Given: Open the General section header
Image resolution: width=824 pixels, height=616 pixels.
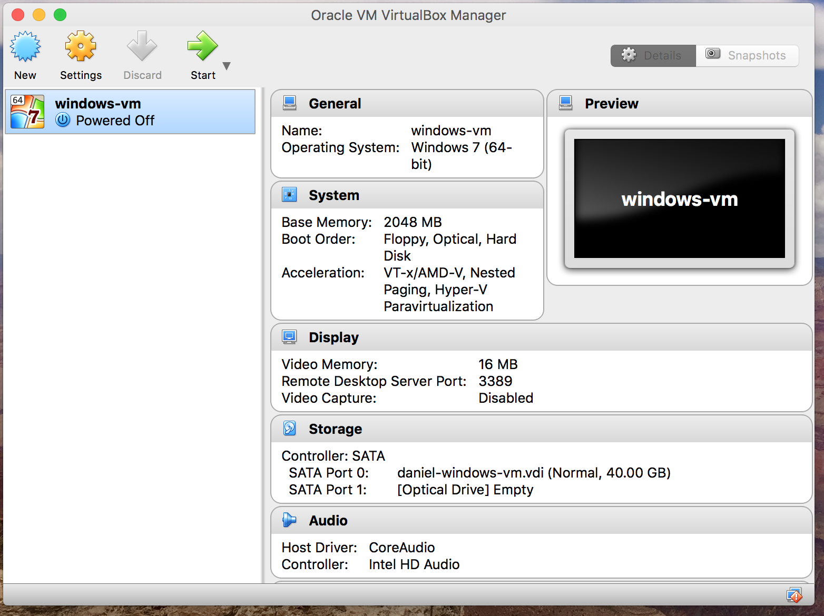Looking at the screenshot, I should (x=407, y=103).
